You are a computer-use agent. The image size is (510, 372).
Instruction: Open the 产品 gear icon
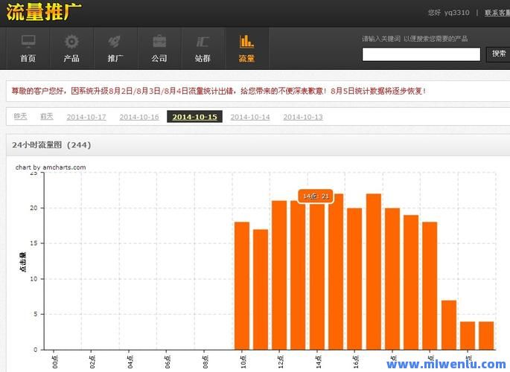[71, 42]
